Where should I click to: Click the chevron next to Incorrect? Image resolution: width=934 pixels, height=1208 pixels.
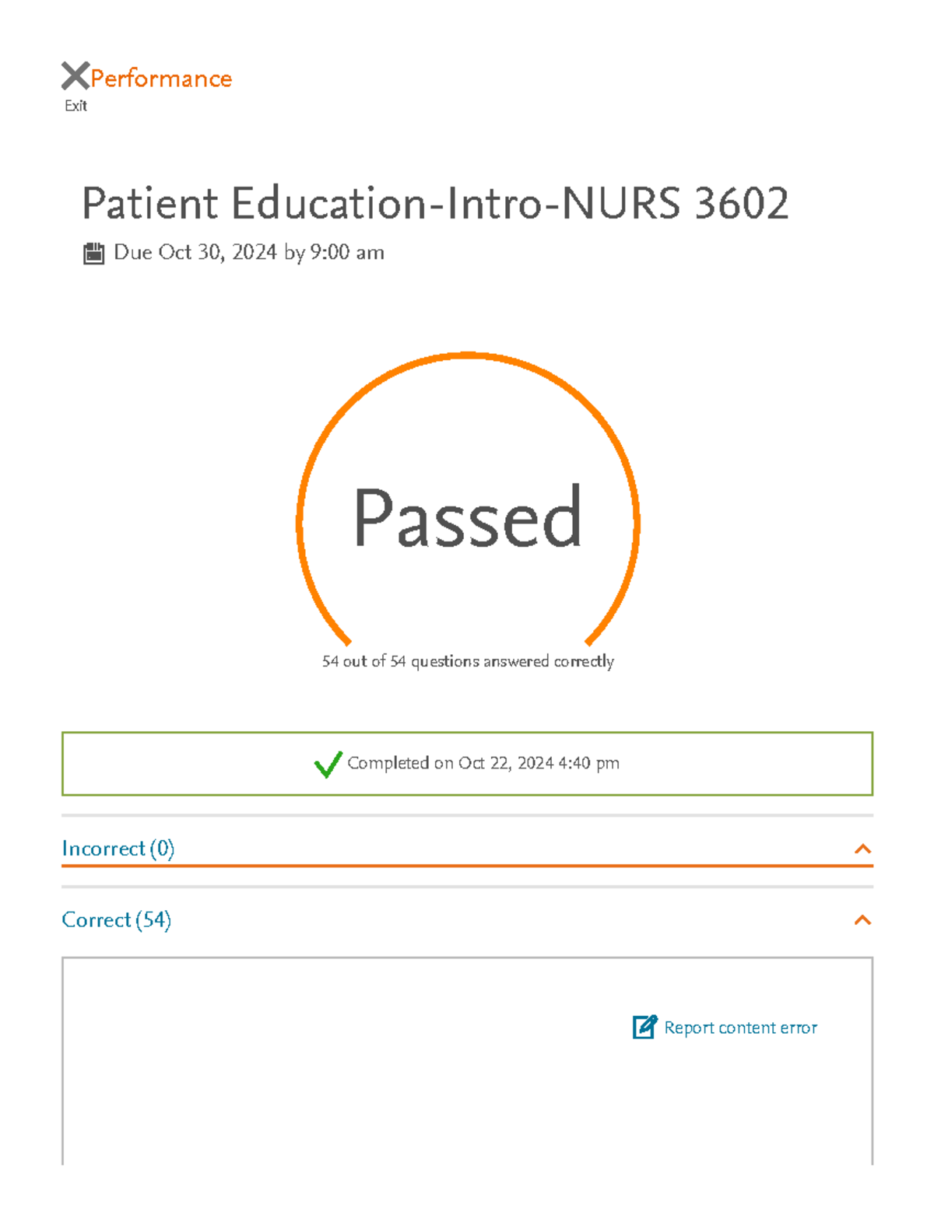pos(862,849)
